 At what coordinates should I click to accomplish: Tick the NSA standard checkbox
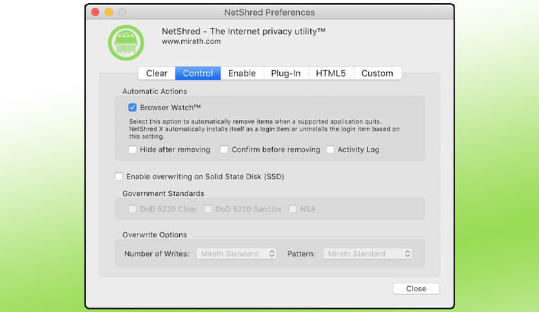[293, 209]
